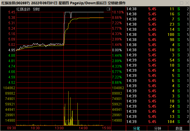Highlight the 14:38 trade with volume 98
Image resolution: width=190 pixels, height=131 pixels.
tap(157, 40)
